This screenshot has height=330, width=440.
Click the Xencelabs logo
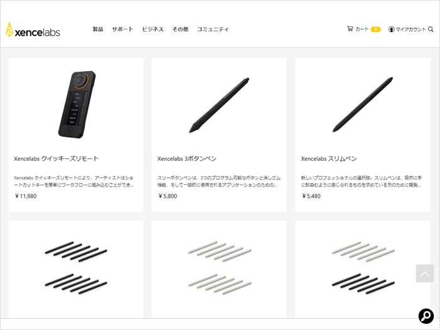[33, 30]
